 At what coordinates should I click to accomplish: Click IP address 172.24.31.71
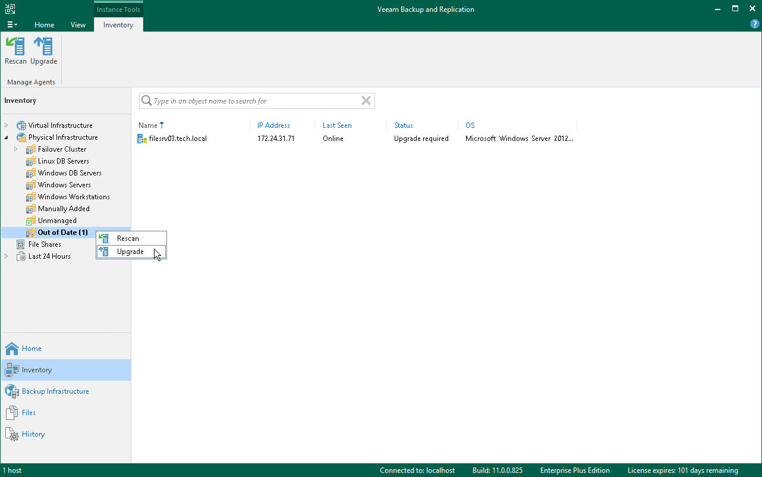click(x=276, y=139)
